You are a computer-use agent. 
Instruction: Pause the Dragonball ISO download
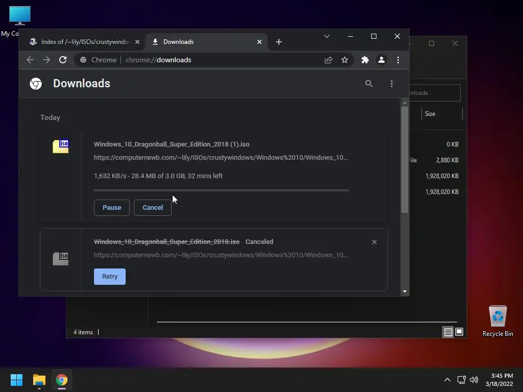(x=112, y=208)
